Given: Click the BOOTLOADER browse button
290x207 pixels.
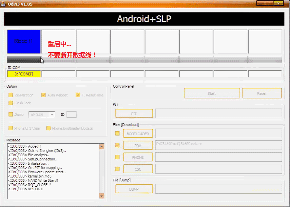Looking at the screenshot, I should pos(138,134).
